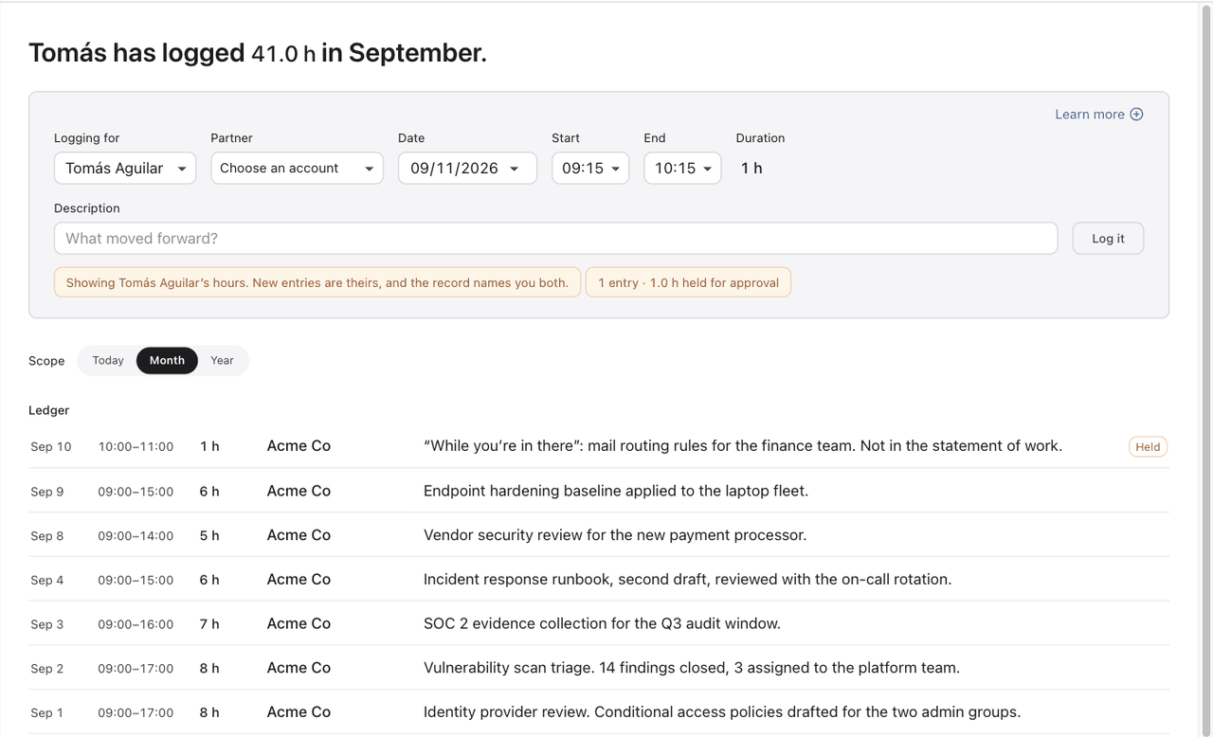Click the Sep 1 date cell

pyautogui.click(x=47, y=713)
